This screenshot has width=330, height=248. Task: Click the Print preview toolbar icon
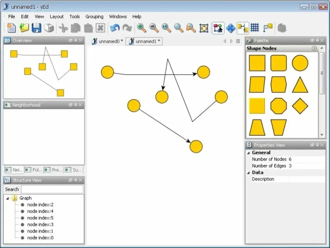click(x=49, y=28)
